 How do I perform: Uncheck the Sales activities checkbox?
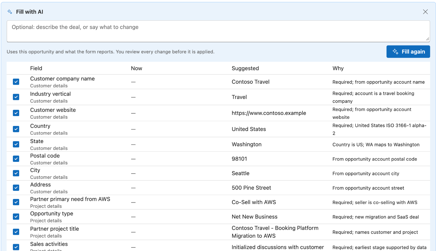coord(16,247)
